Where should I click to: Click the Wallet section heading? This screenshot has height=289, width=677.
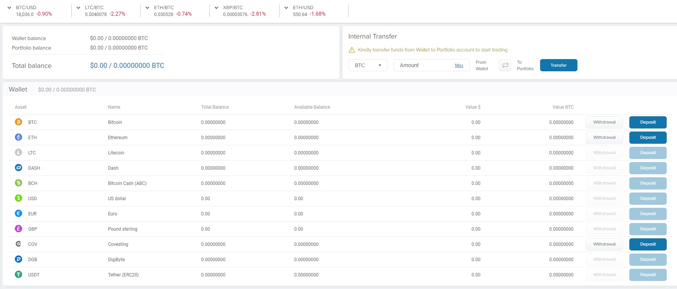click(18, 89)
